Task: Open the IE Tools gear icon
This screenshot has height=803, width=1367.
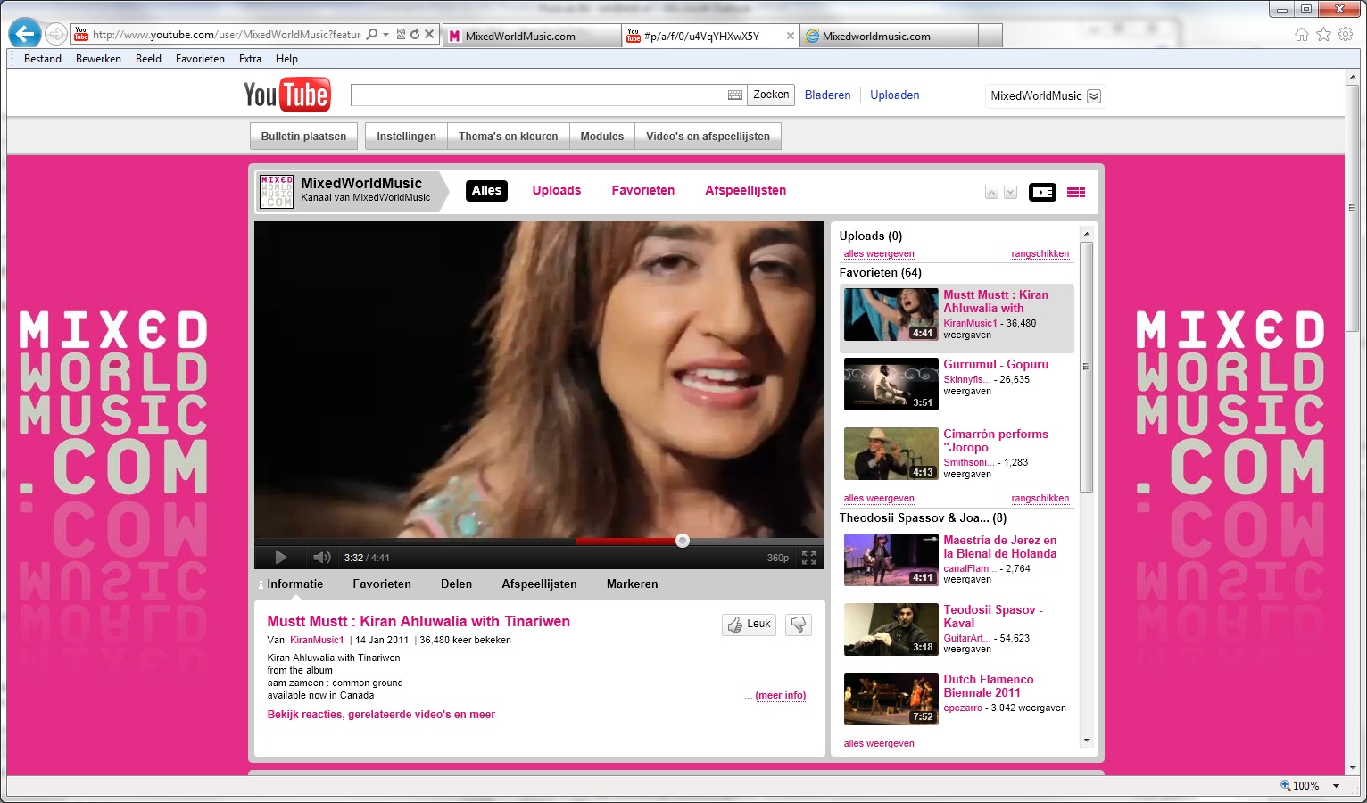Action: [x=1346, y=35]
